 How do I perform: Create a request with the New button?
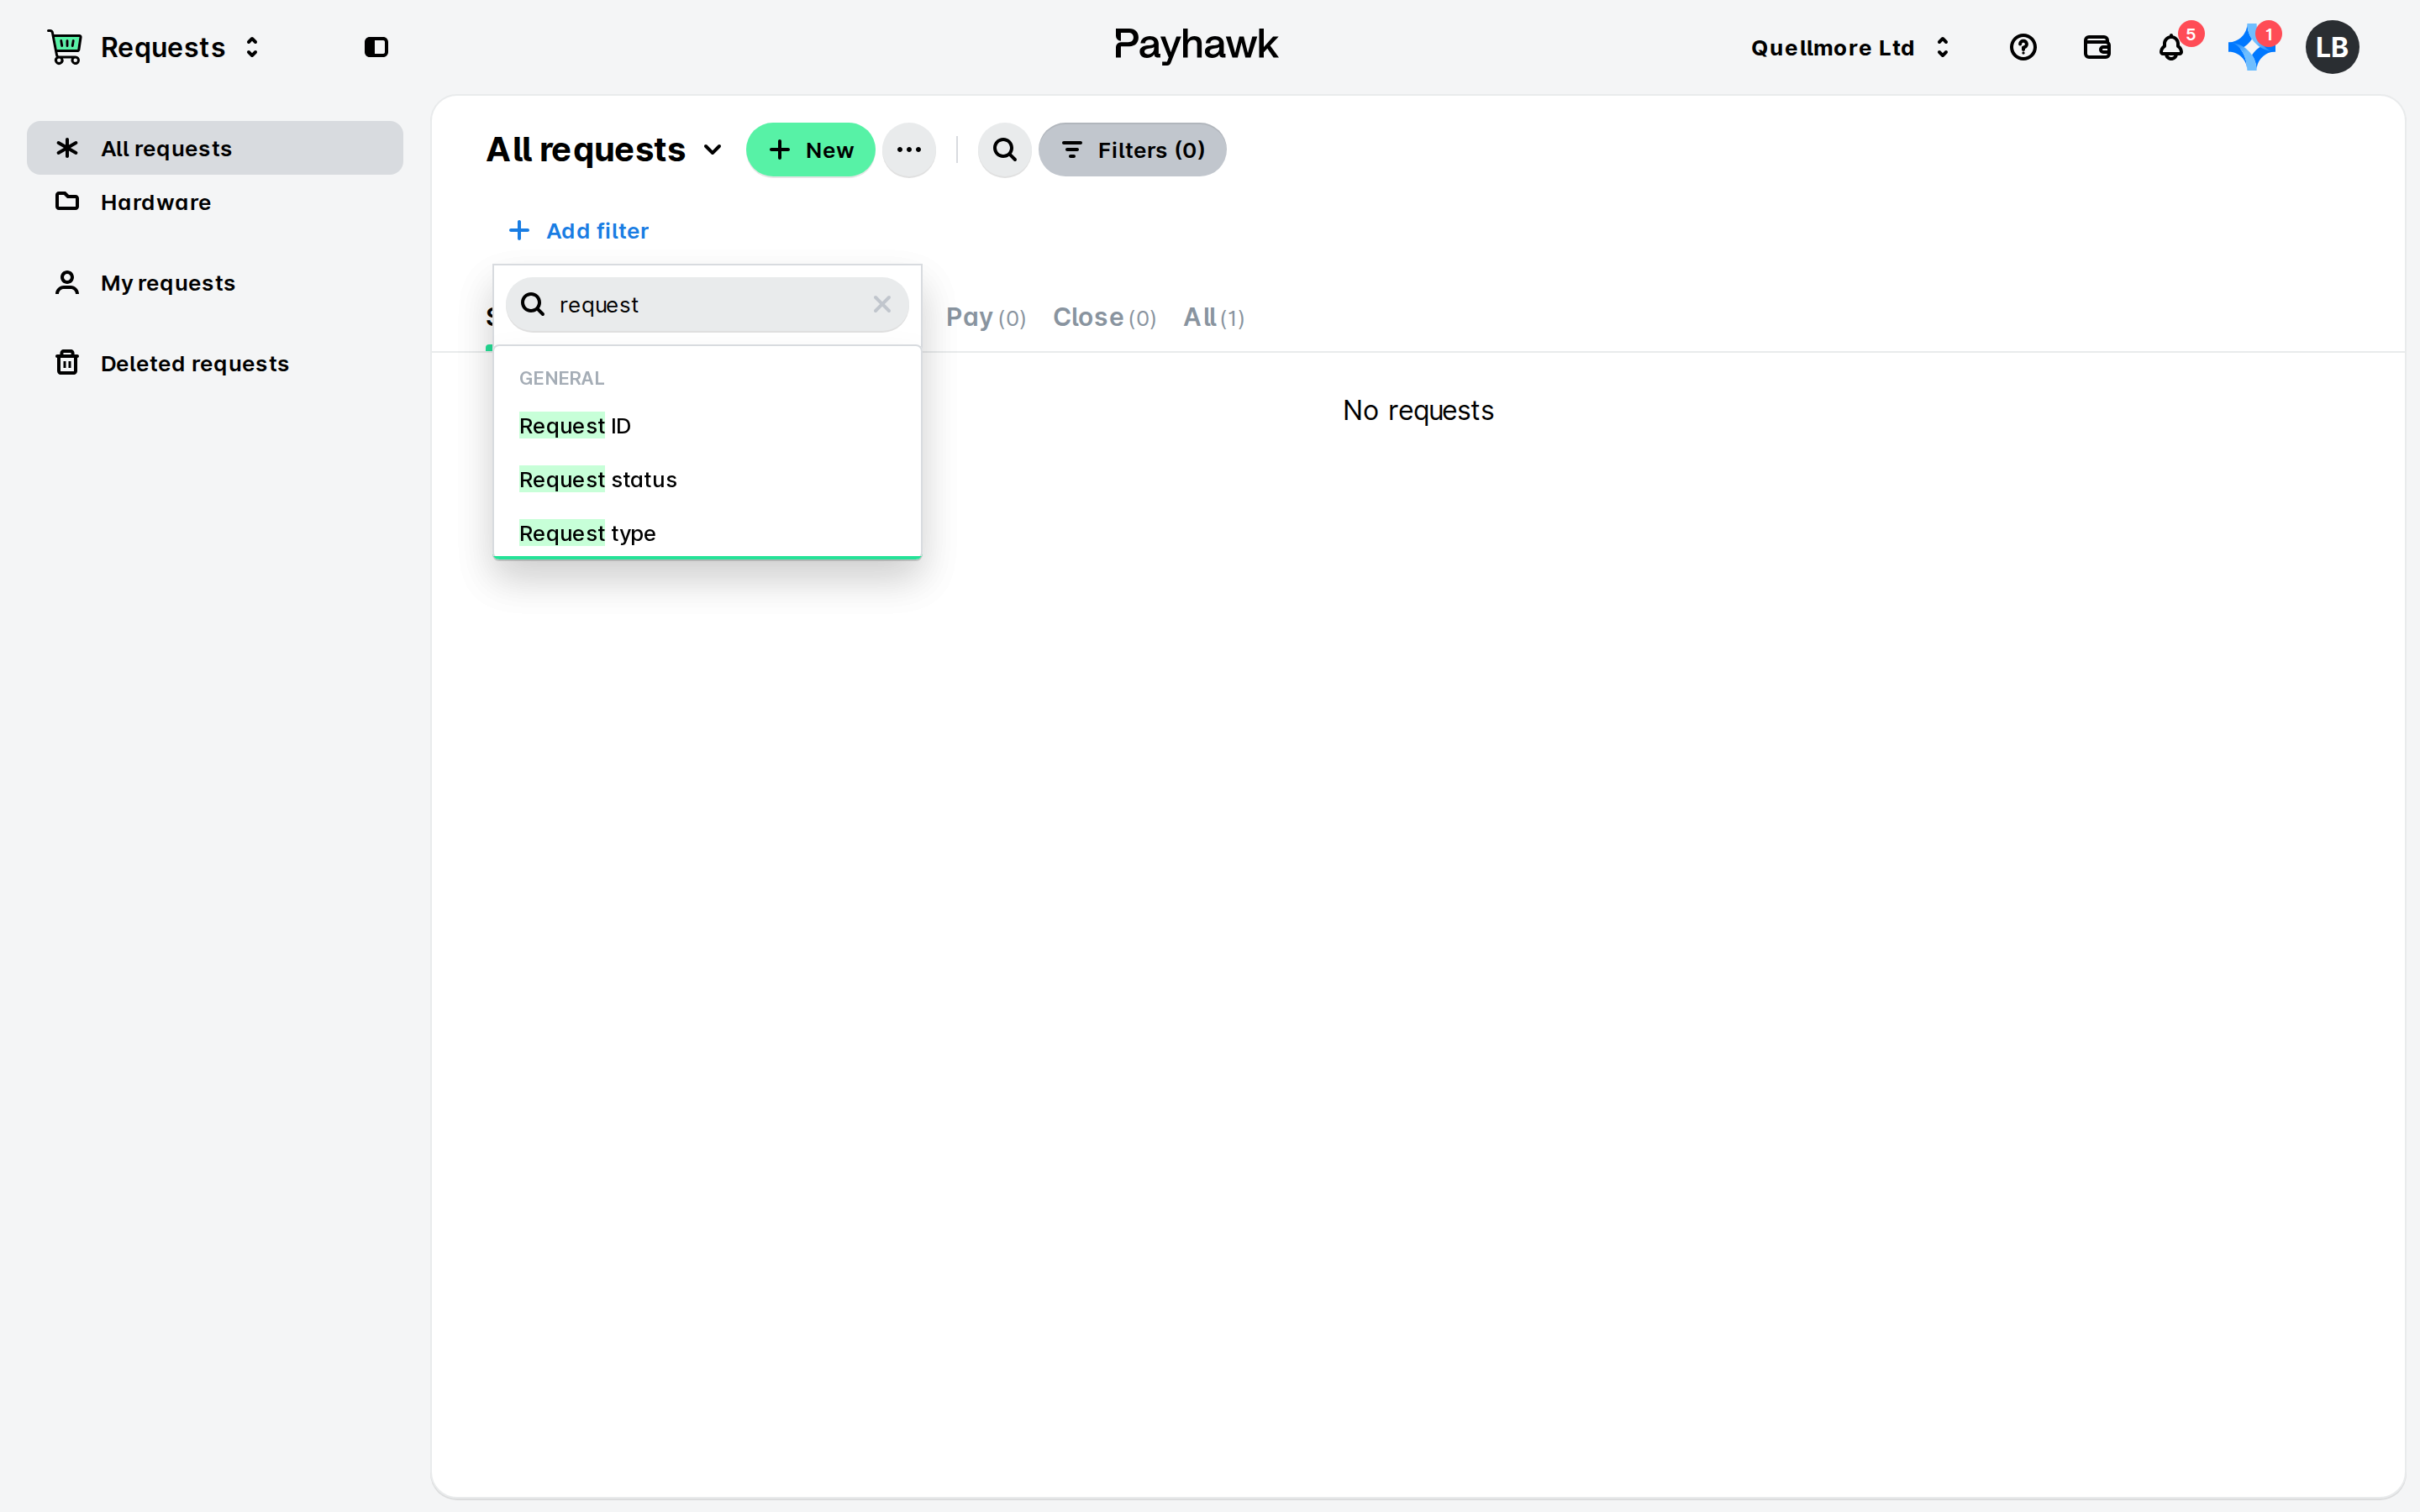[x=810, y=150]
